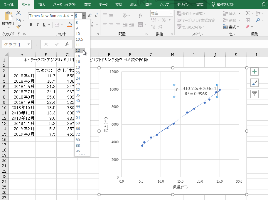Click the Paste clipboard icon
The width and height of the screenshot is (268, 200).
pyautogui.click(x=9, y=16)
